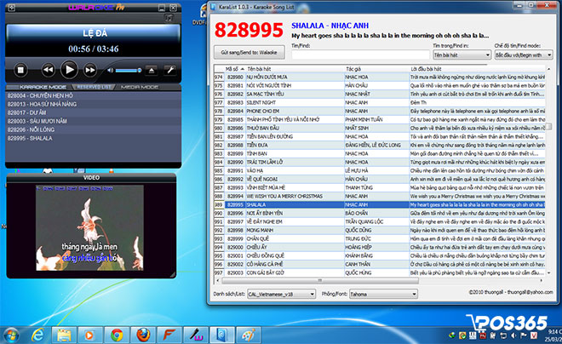Click the Walaoke top-left window menu icon
The image size is (562, 344).
click(x=11, y=7)
